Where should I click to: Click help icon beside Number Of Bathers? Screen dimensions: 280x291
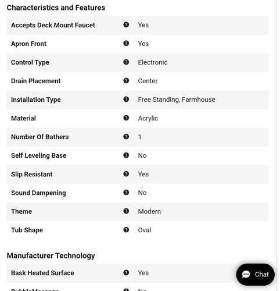click(x=126, y=136)
